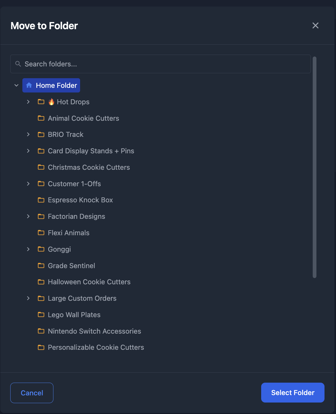The height and width of the screenshot is (414, 336).
Task: Expand the Gonggi folder
Action: pyautogui.click(x=28, y=249)
